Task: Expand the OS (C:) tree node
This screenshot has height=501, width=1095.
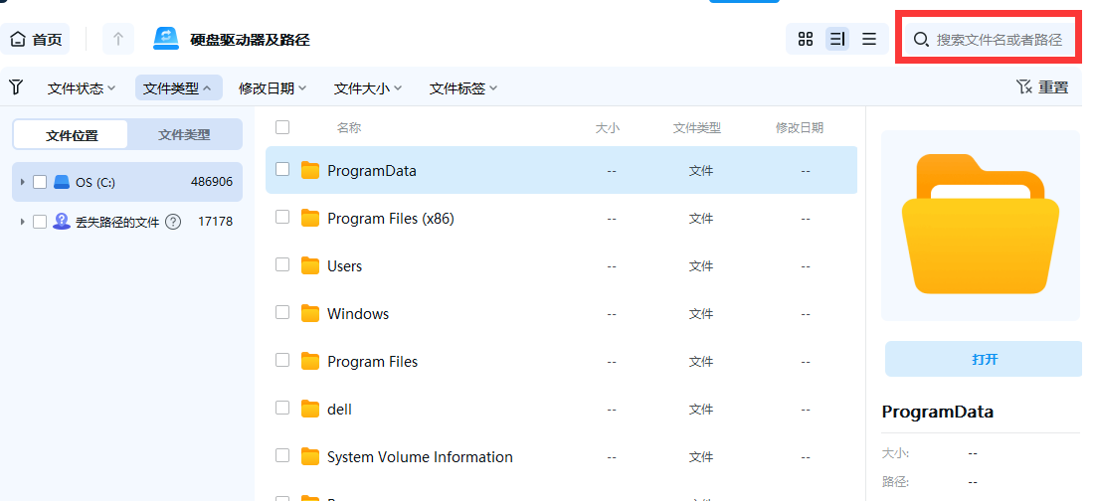Action: coord(22,182)
